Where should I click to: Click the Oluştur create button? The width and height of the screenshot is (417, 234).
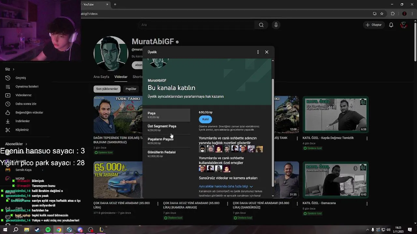point(373,25)
